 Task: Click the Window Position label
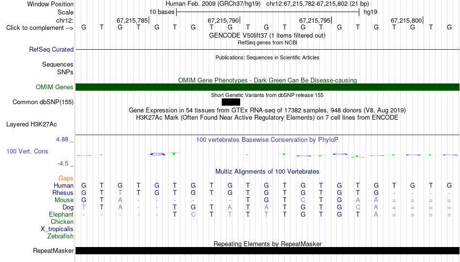click(50, 4)
